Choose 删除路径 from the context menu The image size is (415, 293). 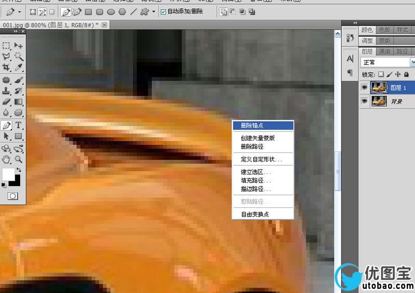pos(263,146)
